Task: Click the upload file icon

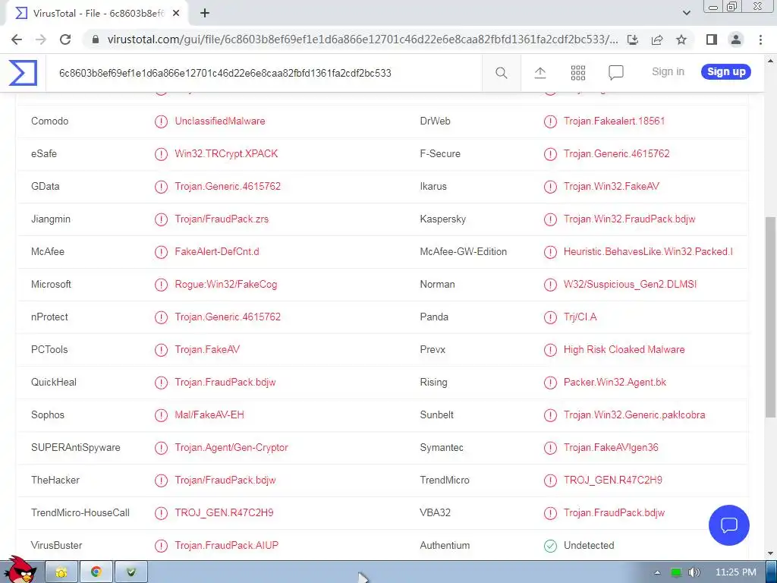Action: [x=540, y=73]
